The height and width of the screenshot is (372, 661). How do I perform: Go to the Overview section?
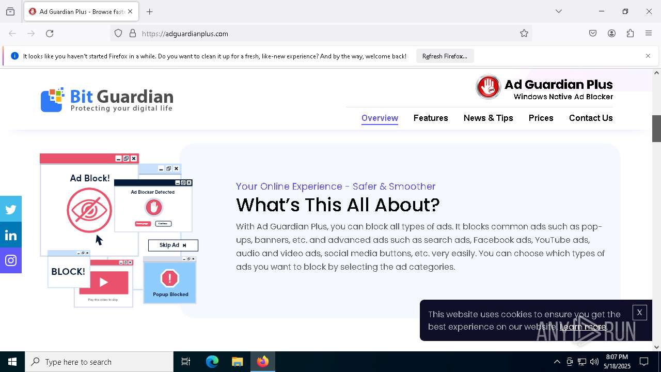pyautogui.click(x=380, y=118)
